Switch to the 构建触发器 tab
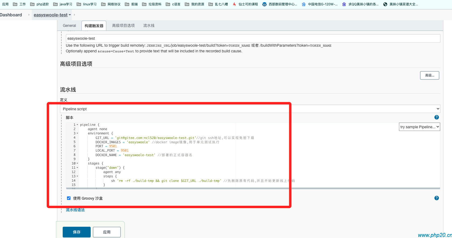452x238 pixels. tap(94, 26)
